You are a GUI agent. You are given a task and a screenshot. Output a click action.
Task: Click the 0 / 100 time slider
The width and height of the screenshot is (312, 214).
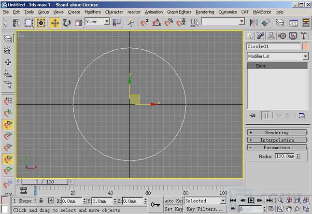45,182
